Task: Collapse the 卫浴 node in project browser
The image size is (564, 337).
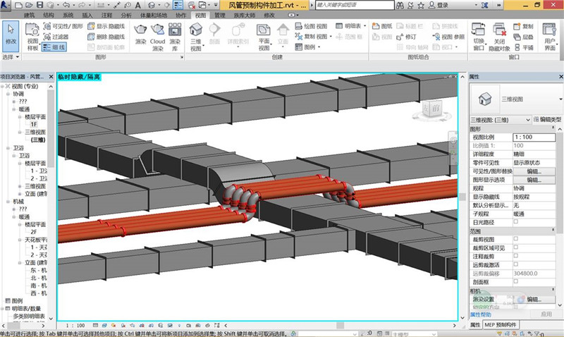Action: (x=8, y=148)
